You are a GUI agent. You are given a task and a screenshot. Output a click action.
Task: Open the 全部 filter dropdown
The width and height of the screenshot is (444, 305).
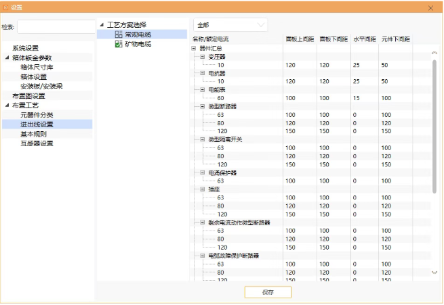[x=230, y=25]
